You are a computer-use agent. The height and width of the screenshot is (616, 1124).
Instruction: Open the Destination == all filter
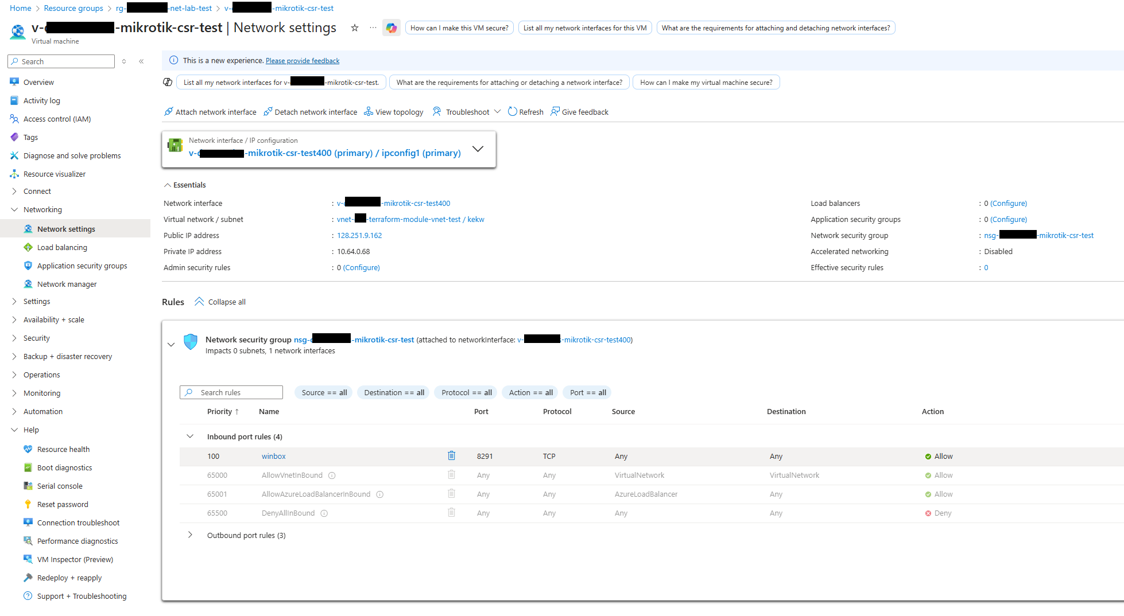(x=394, y=392)
